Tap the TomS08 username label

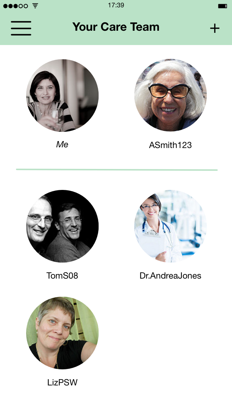tap(62, 275)
